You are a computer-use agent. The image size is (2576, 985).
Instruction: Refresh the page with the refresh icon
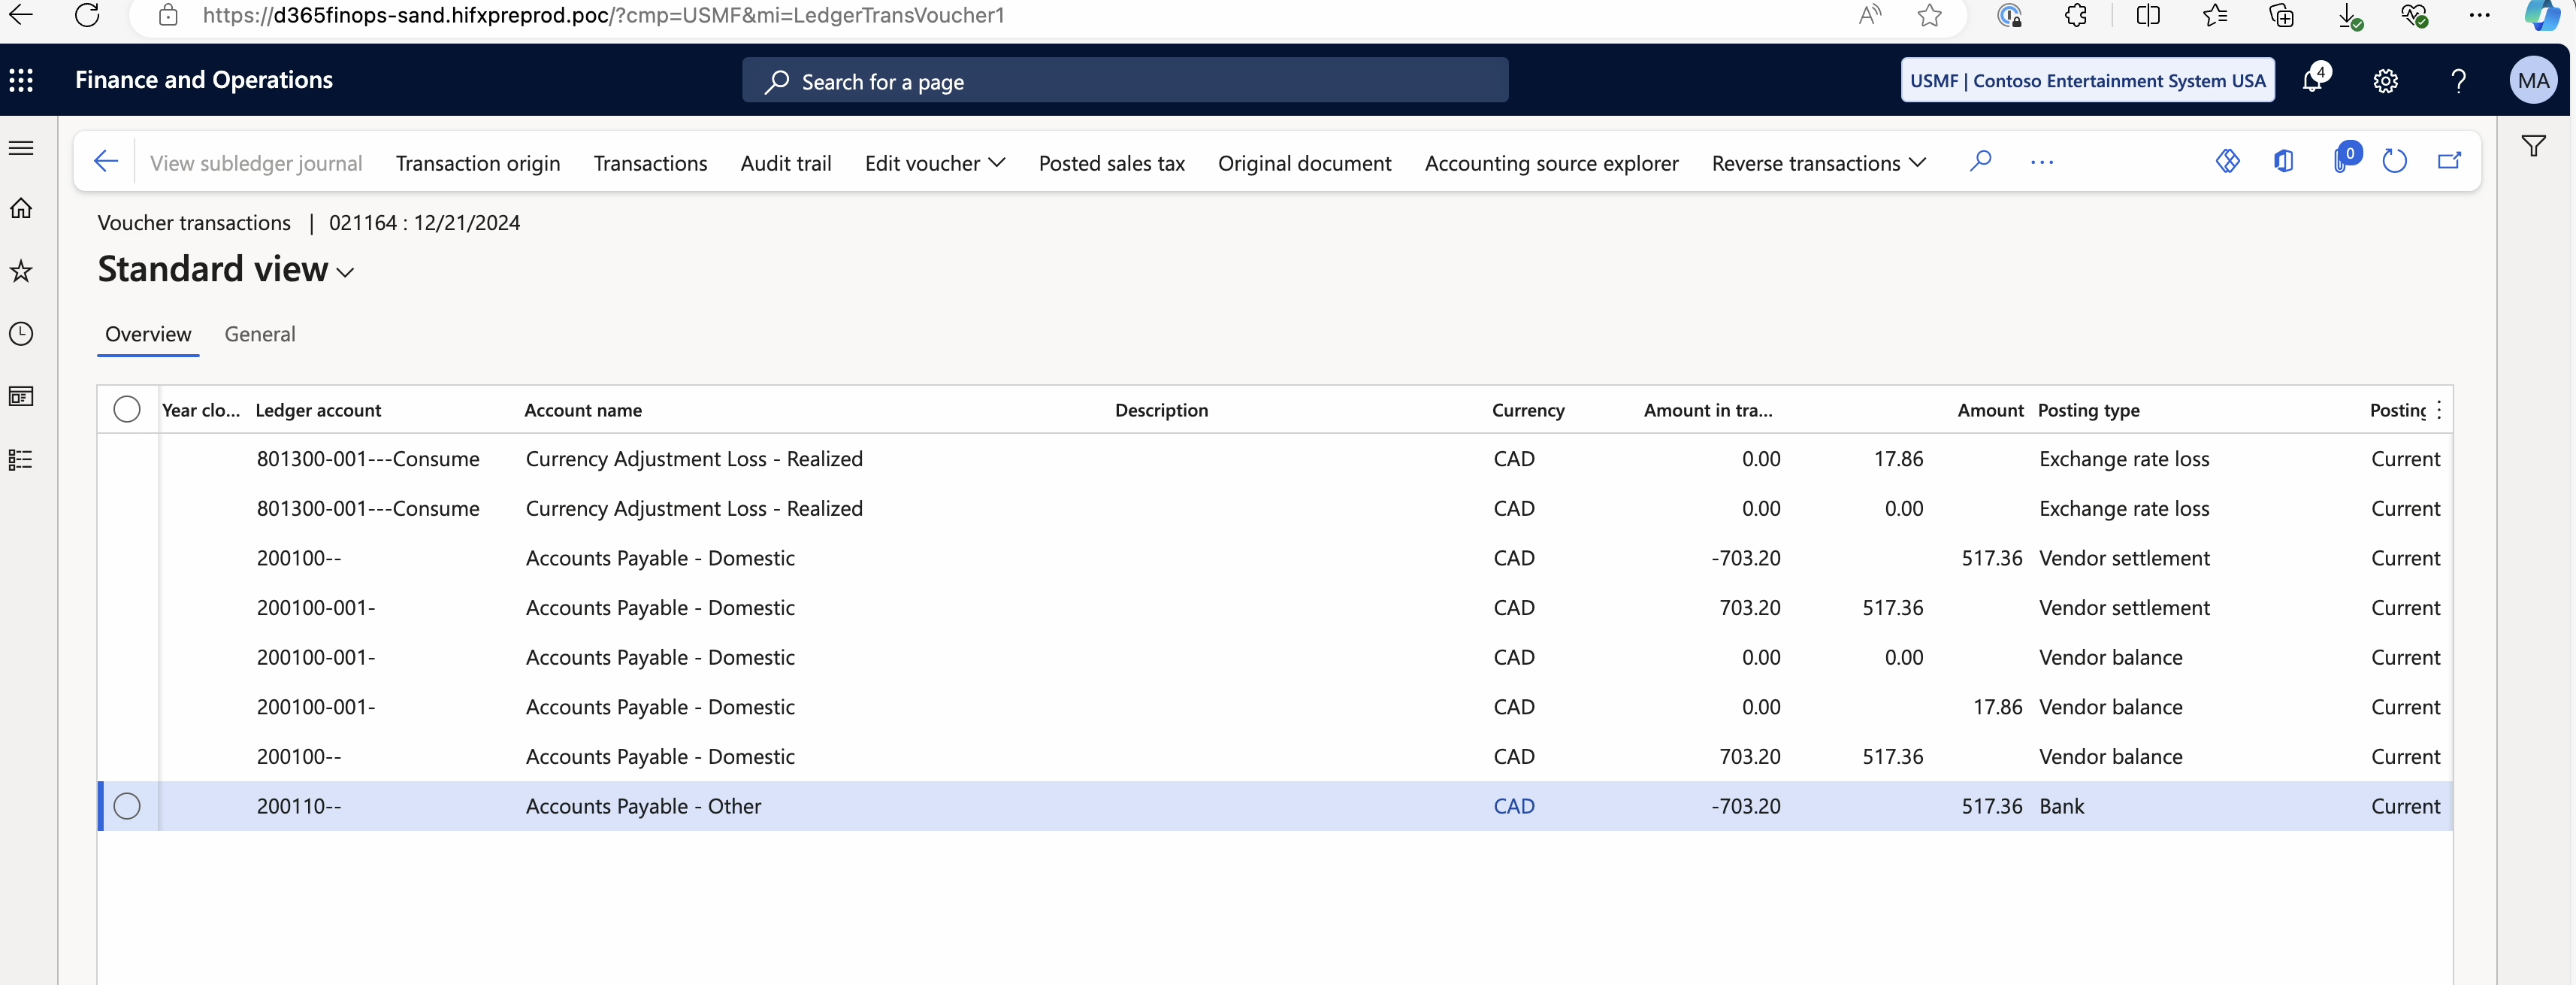[x=2396, y=161]
